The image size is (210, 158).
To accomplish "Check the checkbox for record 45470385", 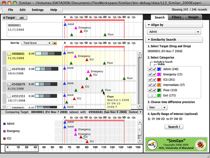I will 10,69.
